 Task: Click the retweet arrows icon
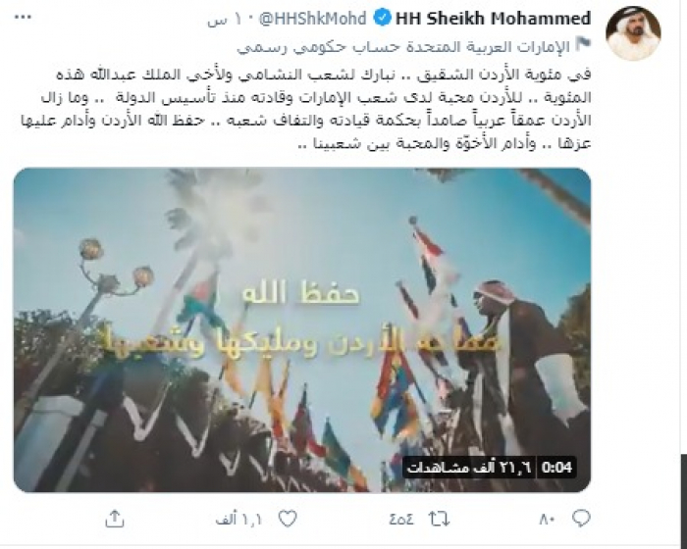pyautogui.click(x=440, y=520)
